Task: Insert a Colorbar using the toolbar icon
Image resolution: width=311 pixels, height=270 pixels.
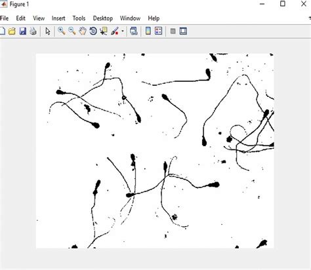Action: pos(148,31)
